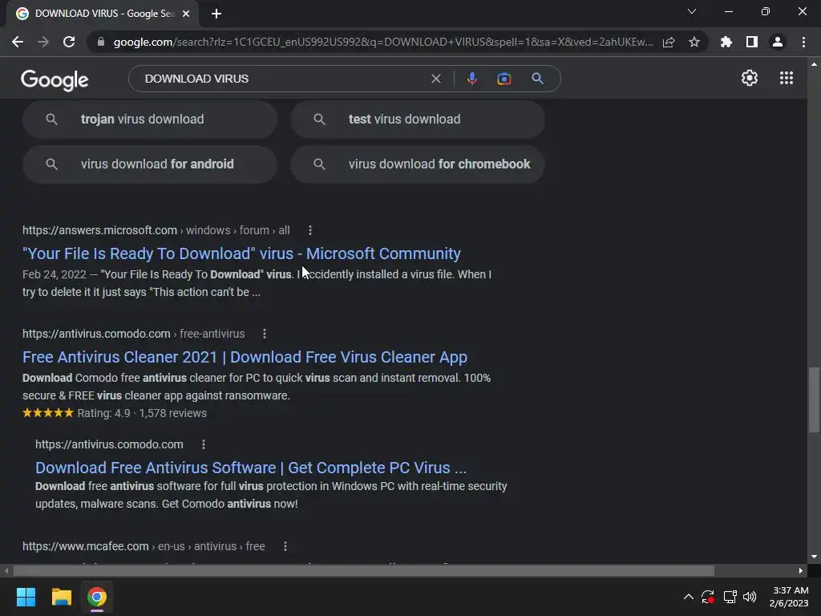Choose 'virus download for chromebook' suggestion

pos(418,164)
